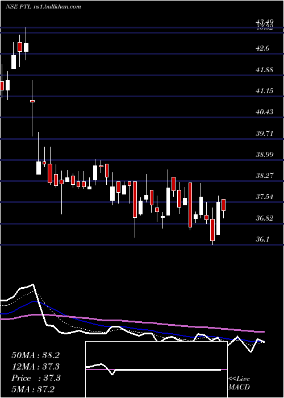
Task: Click the 12MA : 37.3 reading
Action: 35,367
